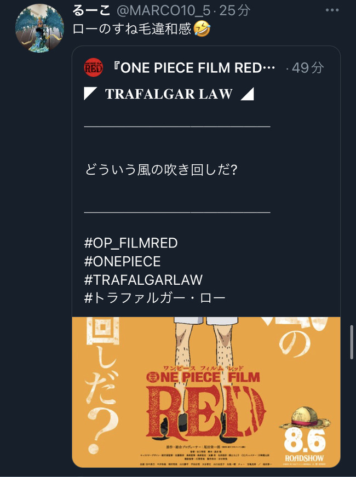Tap the red ONE PIECE FILM RED account avatar
The height and width of the screenshot is (477, 356).
pos(94,67)
